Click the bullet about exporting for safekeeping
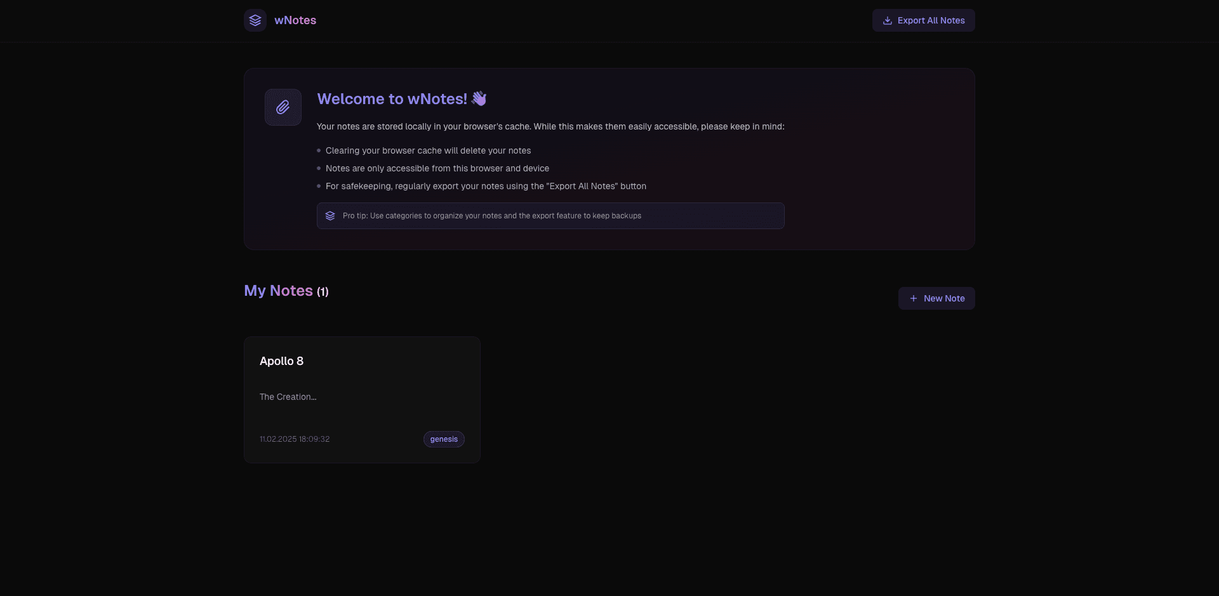Image resolution: width=1219 pixels, height=596 pixels. (x=486, y=186)
